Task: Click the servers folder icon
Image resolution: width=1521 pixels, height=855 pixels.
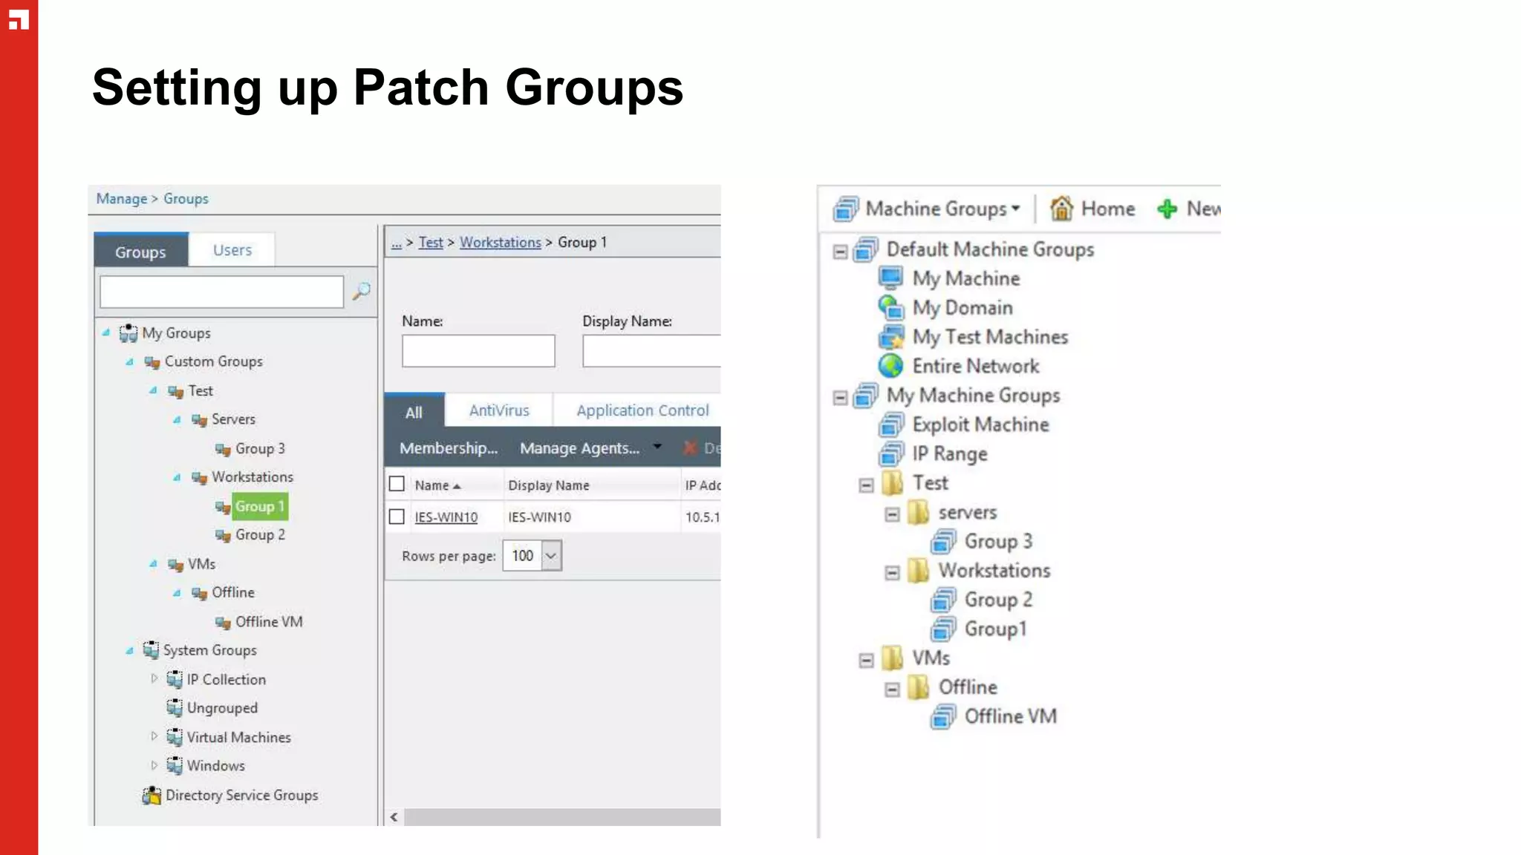Action: click(x=919, y=512)
